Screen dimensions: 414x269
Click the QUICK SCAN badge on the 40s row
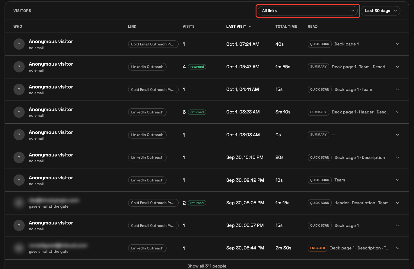click(320, 44)
